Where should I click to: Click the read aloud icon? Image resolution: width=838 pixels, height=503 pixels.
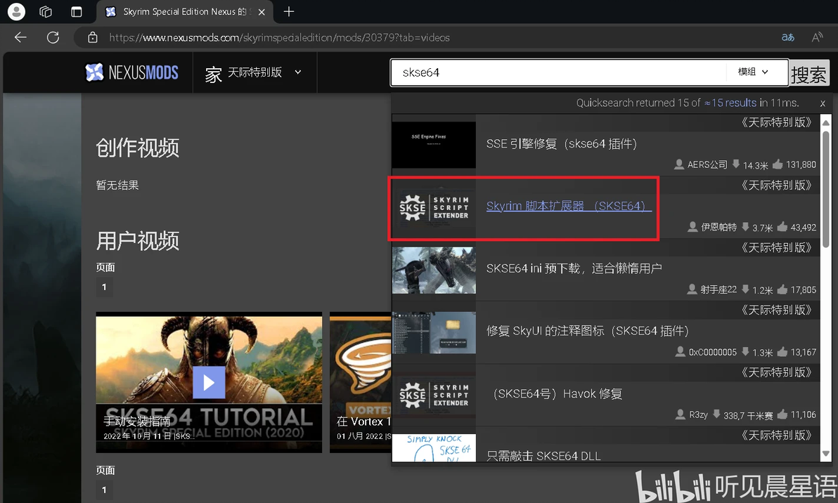817,37
